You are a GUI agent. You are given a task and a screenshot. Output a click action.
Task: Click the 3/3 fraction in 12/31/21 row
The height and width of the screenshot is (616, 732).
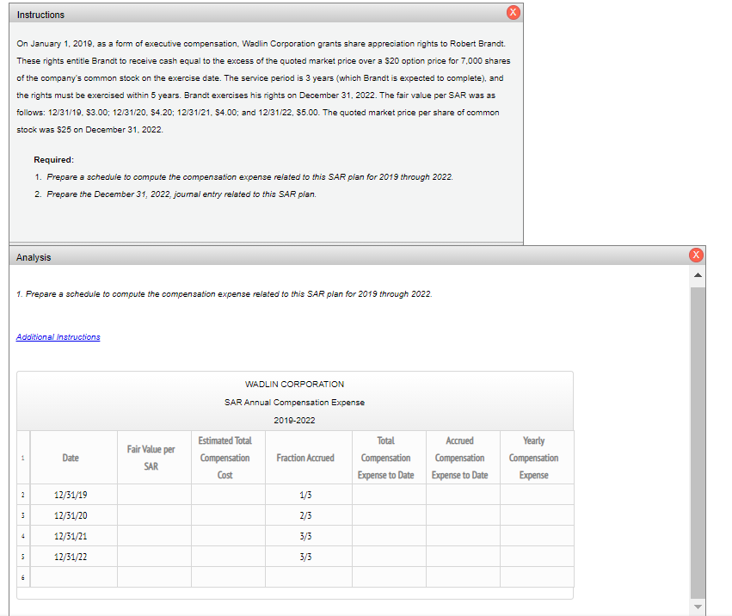click(x=309, y=536)
